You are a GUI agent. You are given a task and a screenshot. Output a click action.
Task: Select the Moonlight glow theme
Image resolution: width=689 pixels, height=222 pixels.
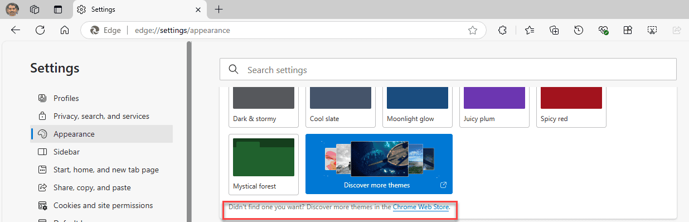click(x=418, y=107)
